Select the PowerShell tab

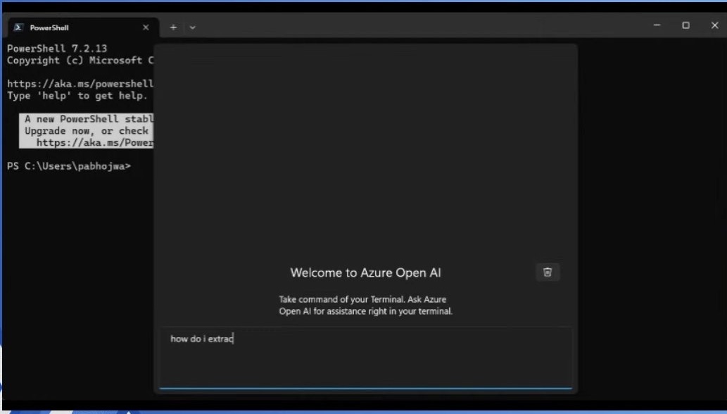[x=77, y=27]
